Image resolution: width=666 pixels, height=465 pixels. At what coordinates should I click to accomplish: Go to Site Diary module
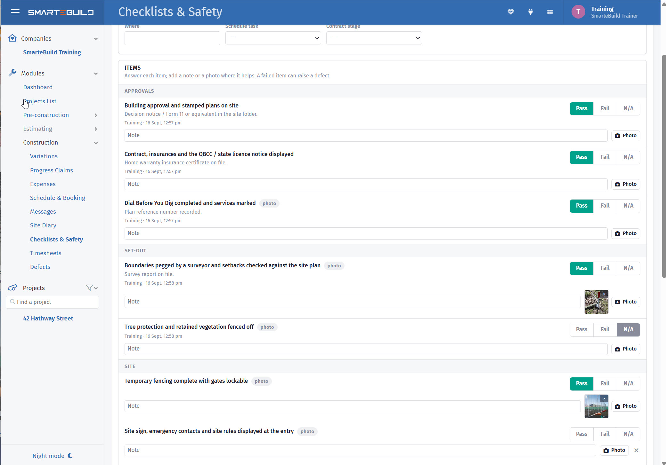coord(43,225)
